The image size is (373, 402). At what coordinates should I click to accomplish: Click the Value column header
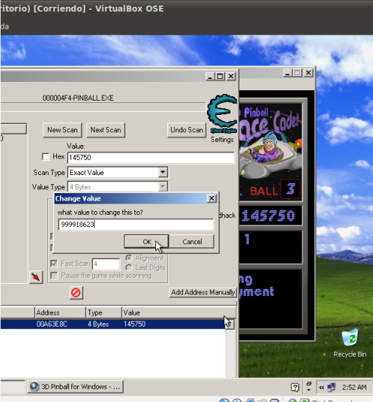179,313
